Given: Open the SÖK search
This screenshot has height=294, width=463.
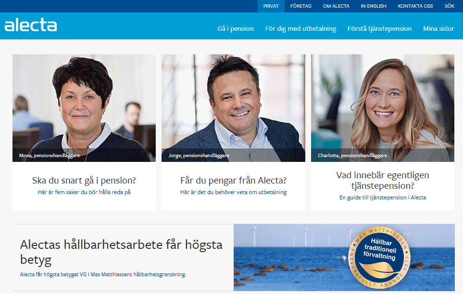Looking at the screenshot, I should (x=450, y=6).
